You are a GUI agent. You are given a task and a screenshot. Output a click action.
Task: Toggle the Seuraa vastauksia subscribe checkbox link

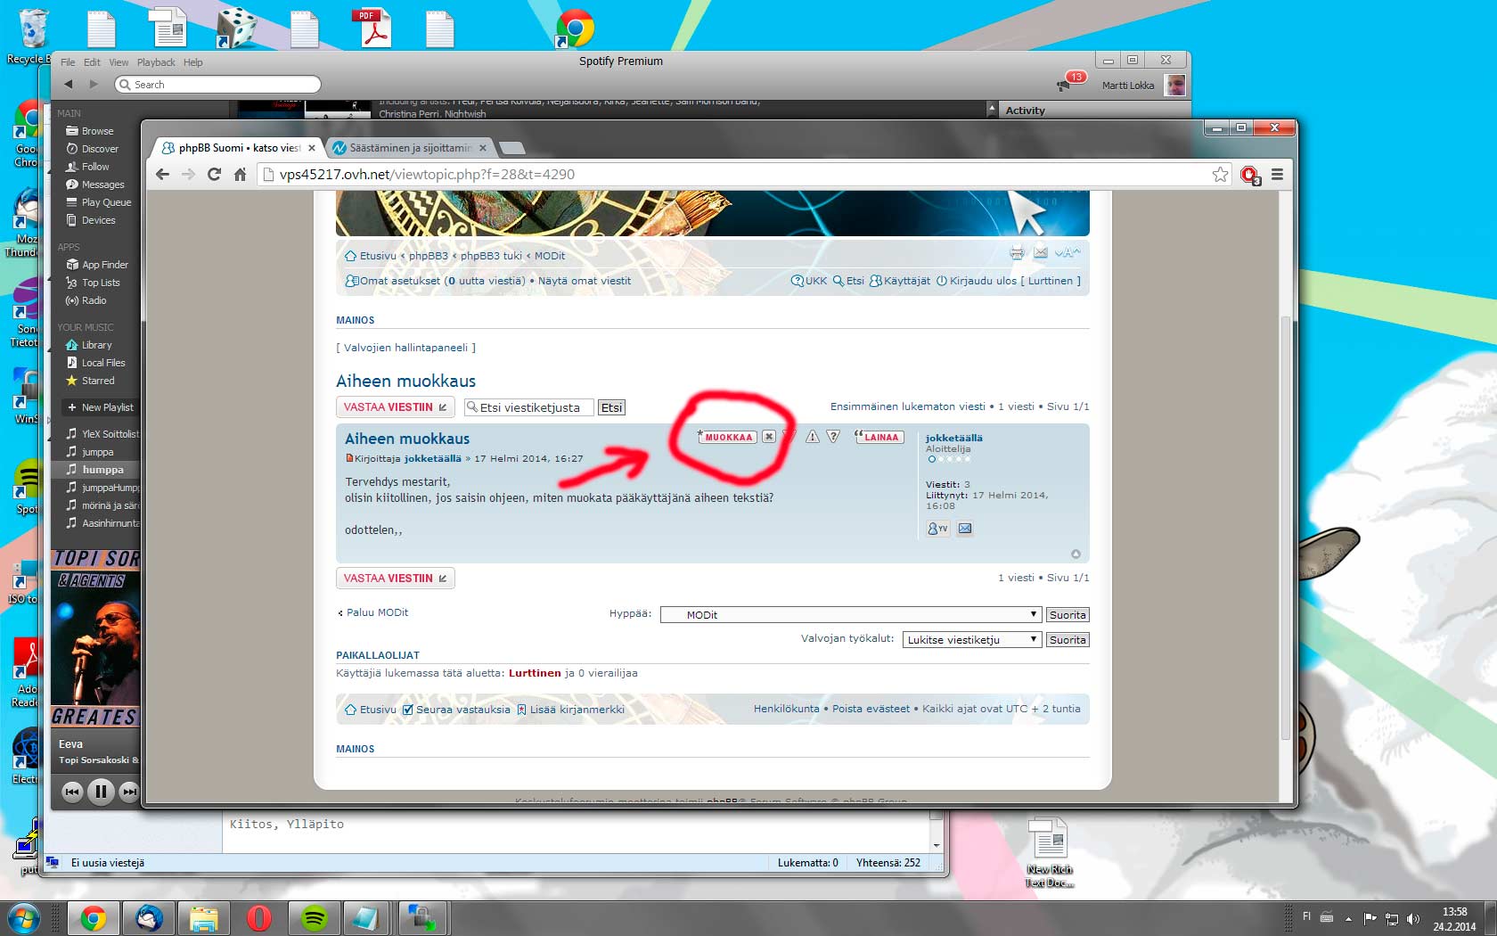pyautogui.click(x=456, y=710)
